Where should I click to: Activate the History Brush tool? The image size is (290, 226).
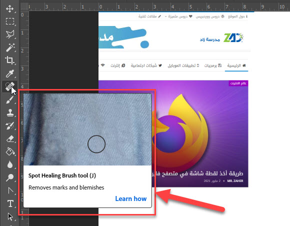[9, 126]
